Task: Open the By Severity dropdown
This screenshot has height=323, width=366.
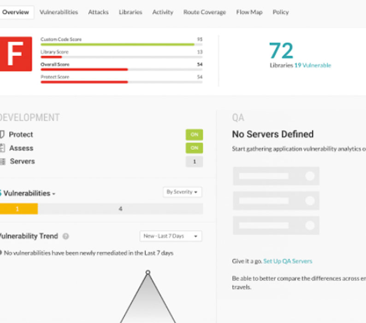Action: click(182, 192)
